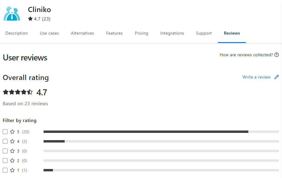Select the Reviews tab
Screen dimensions: 282x178
click(232, 33)
